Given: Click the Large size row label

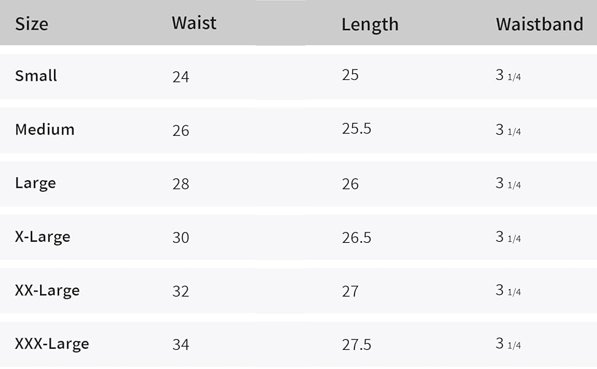Looking at the screenshot, I should [35, 183].
